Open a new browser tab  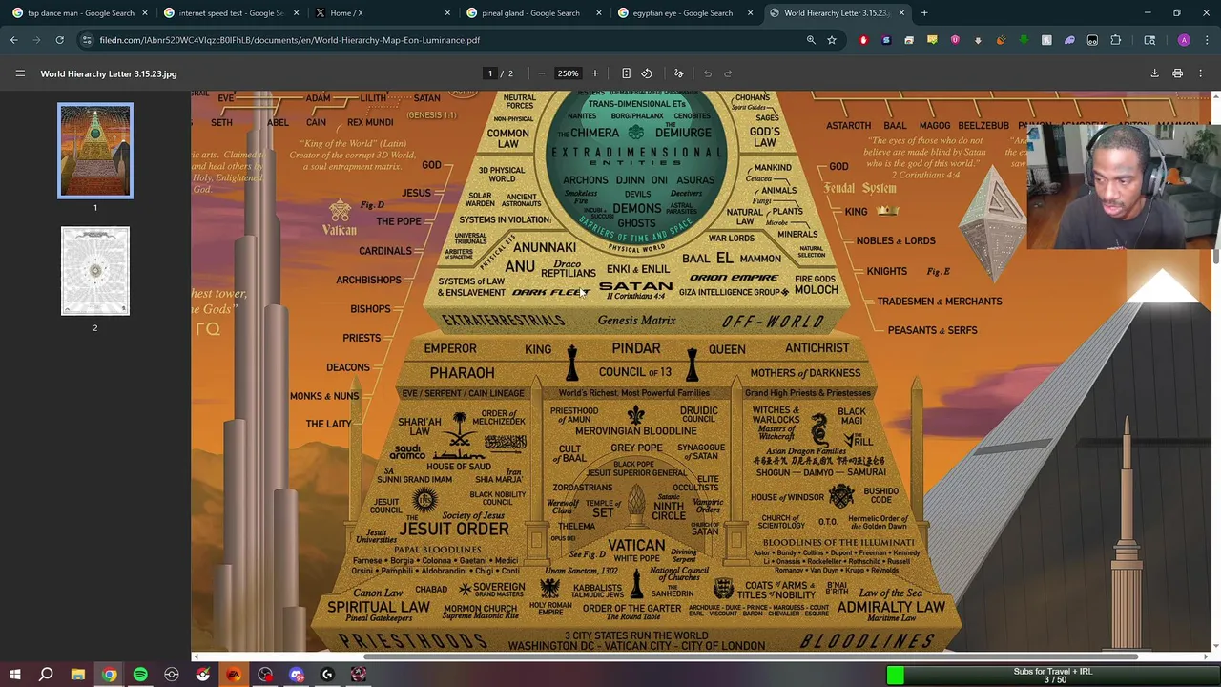[x=924, y=13]
